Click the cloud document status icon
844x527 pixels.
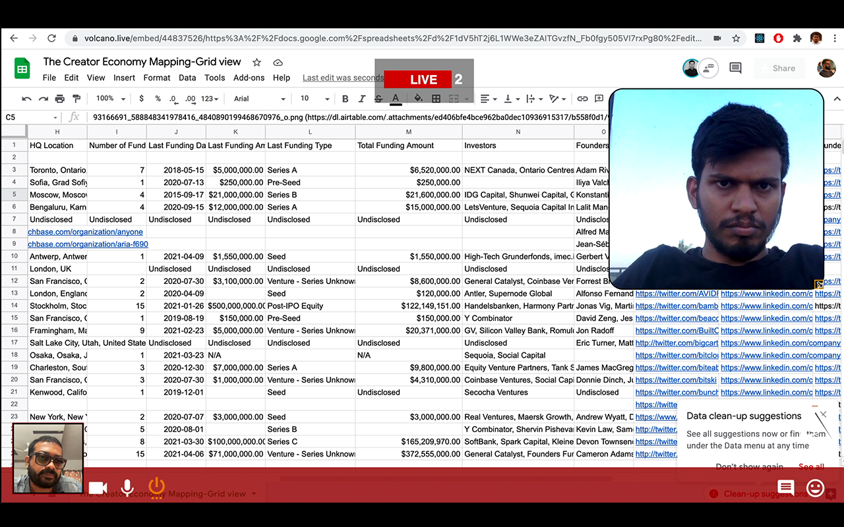pyautogui.click(x=278, y=62)
